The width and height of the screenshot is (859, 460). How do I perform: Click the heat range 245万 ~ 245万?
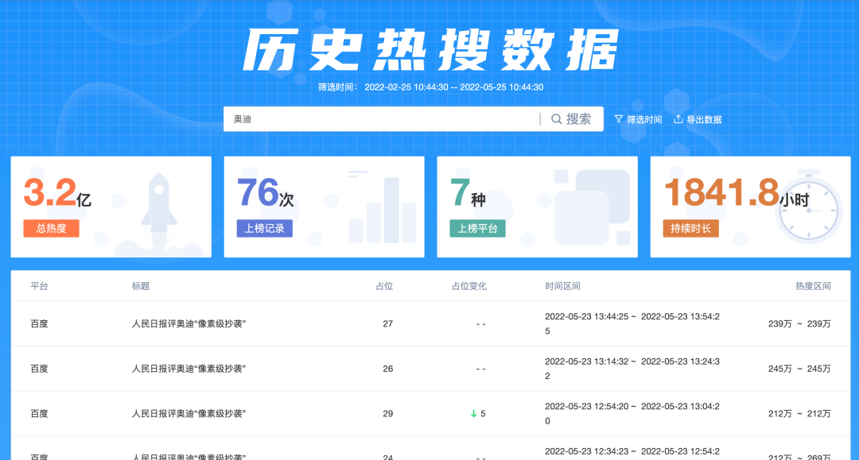[799, 369]
